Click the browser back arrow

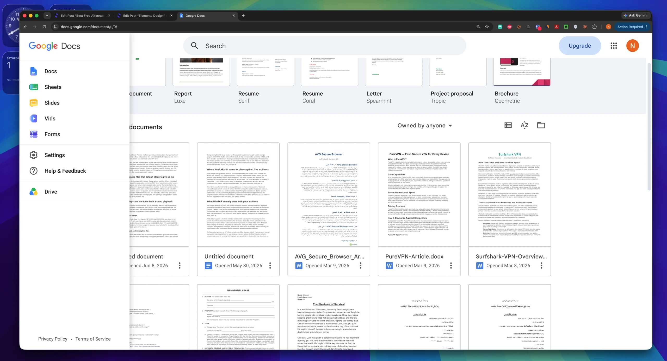(25, 27)
